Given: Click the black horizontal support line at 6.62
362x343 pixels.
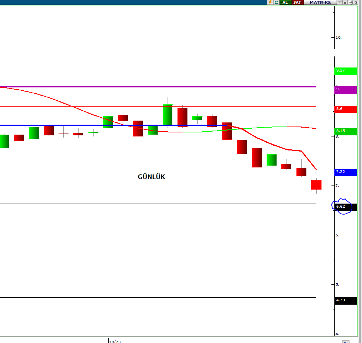Looking at the screenshot, I should coord(158,204).
